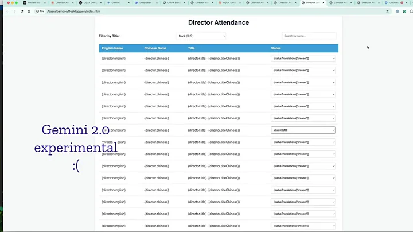Click the Director Attendance page heading
The height and width of the screenshot is (232, 413).
tap(219, 22)
